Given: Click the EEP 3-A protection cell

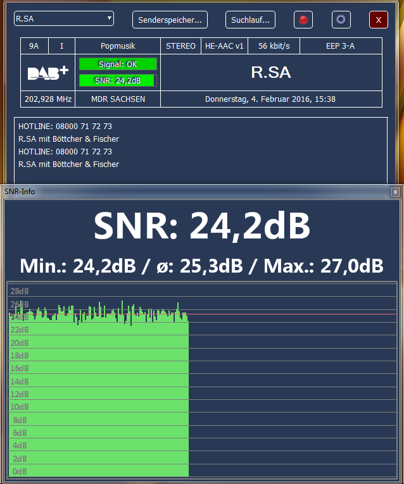Looking at the screenshot, I should [341, 46].
